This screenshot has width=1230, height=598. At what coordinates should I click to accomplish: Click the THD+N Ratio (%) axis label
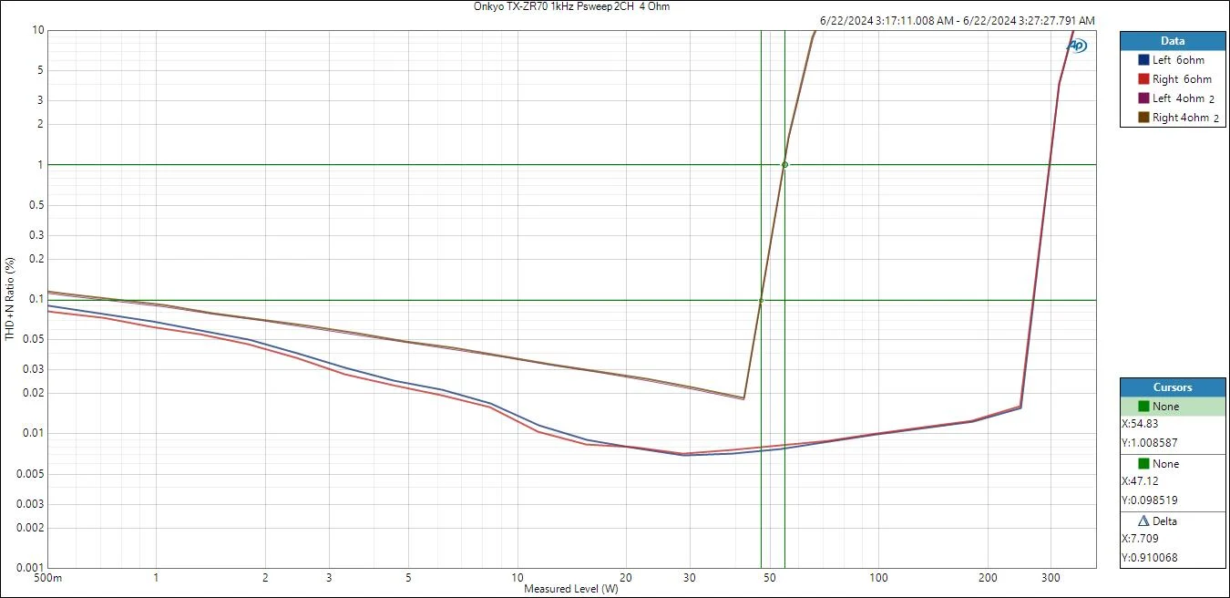point(9,299)
